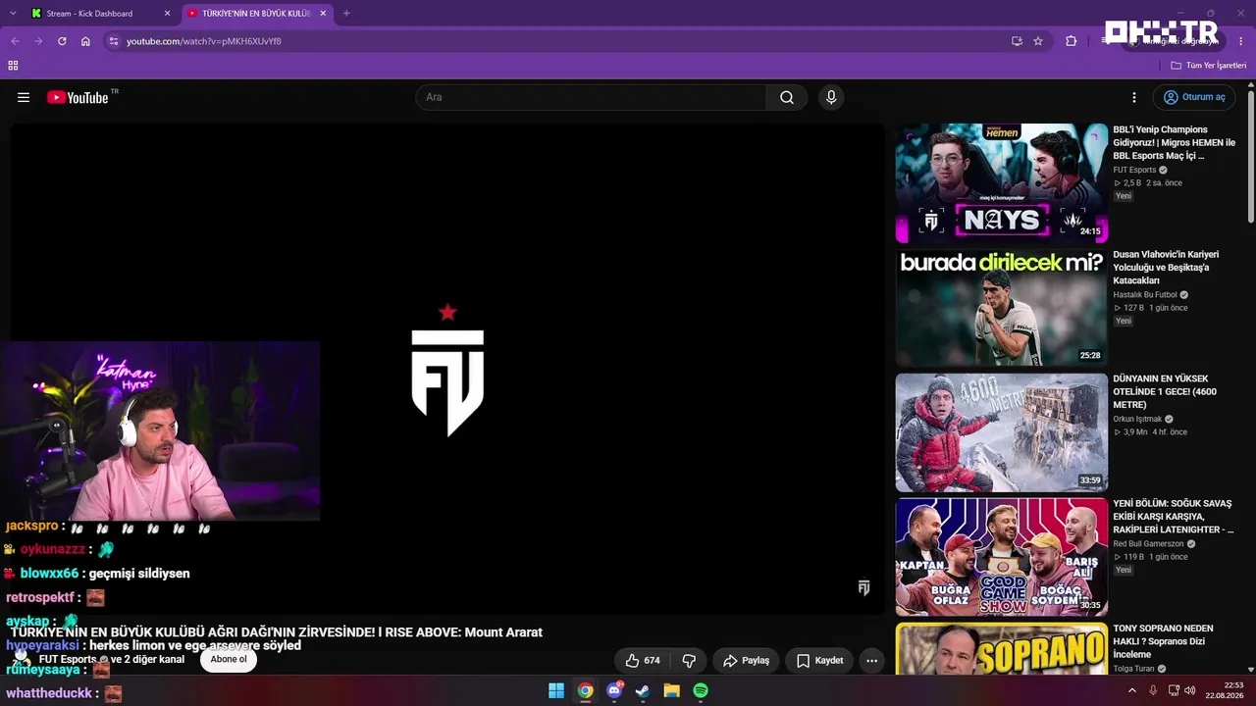Go to the YouTube home logo
The width and height of the screenshot is (1256, 706).
pos(78,97)
